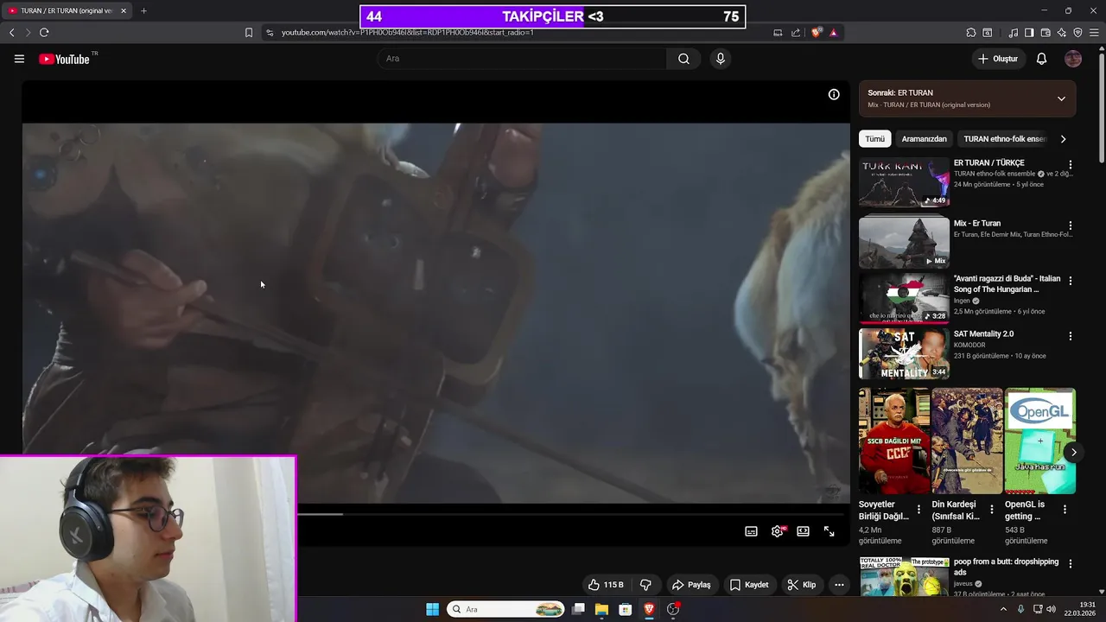Screen dimensions: 1106x622
Task: Open the Brave Shields lion icon
Action: pos(817,33)
